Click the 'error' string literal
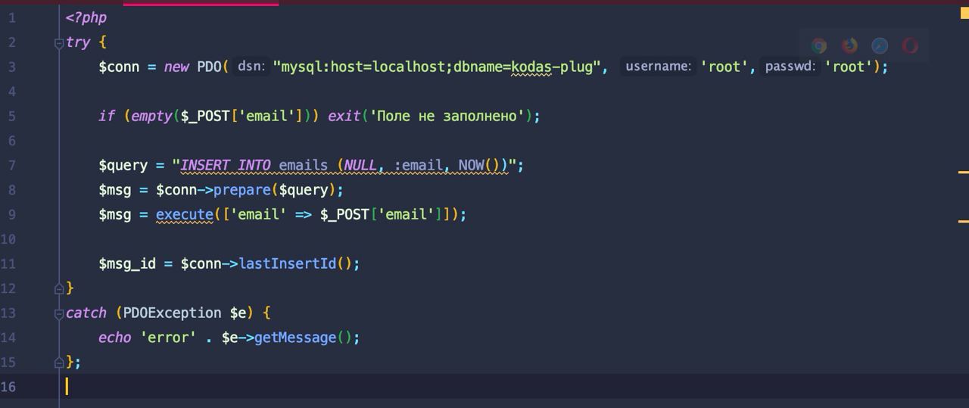Image resolution: width=969 pixels, height=408 pixels. click(168, 338)
